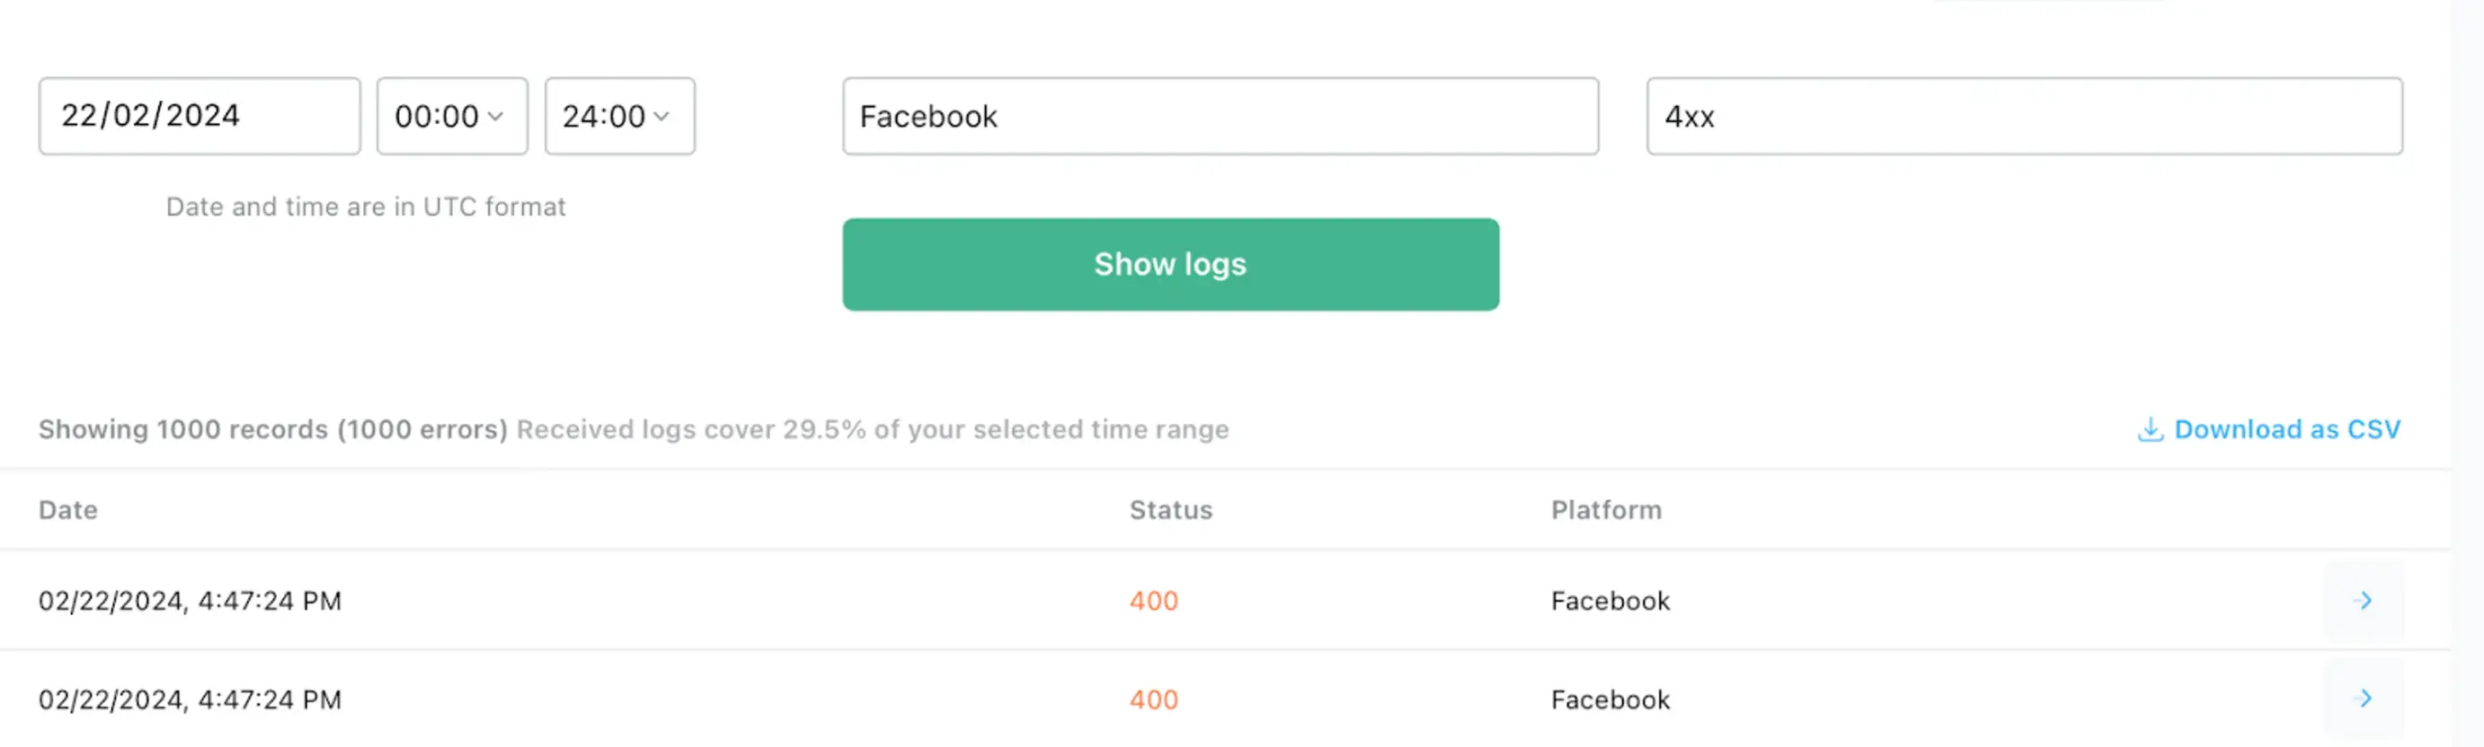Select the date field showing 22/02/2024
The width and height of the screenshot is (2484, 747).
click(x=199, y=117)
